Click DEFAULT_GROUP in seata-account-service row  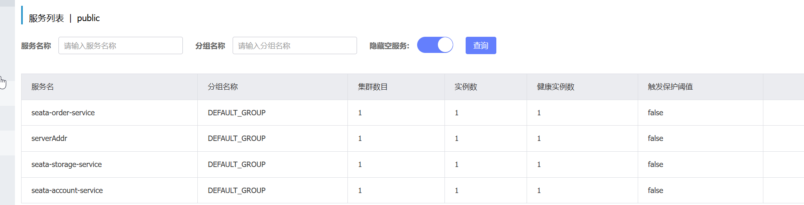pos(237,191)
